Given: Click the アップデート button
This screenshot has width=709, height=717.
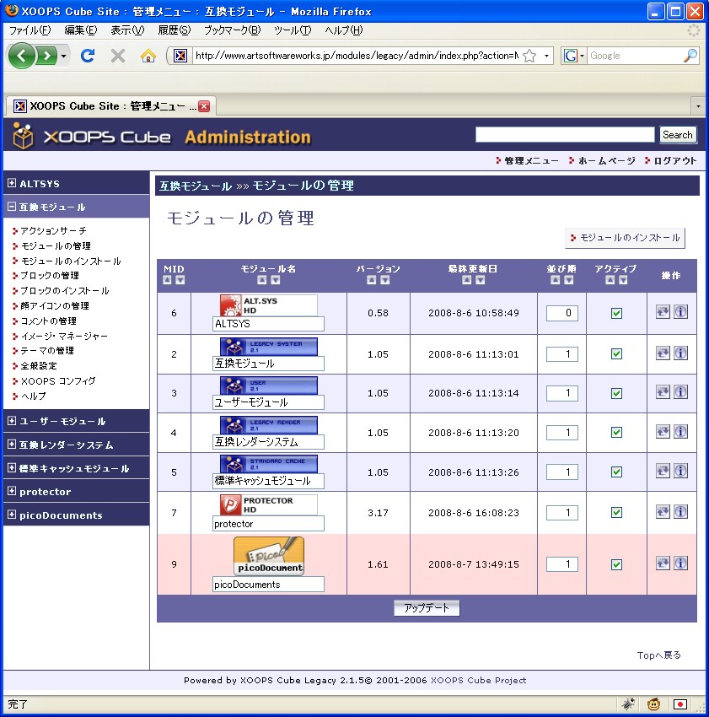Looking at the screenshot, I should point(427,608).
